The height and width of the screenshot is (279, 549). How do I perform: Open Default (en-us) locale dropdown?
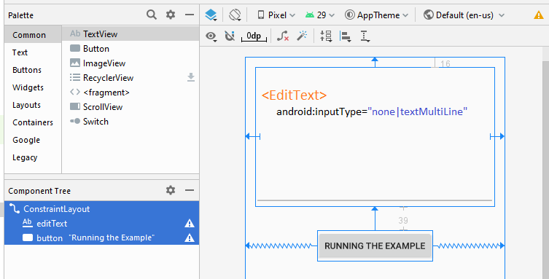[x=464, y=15]
